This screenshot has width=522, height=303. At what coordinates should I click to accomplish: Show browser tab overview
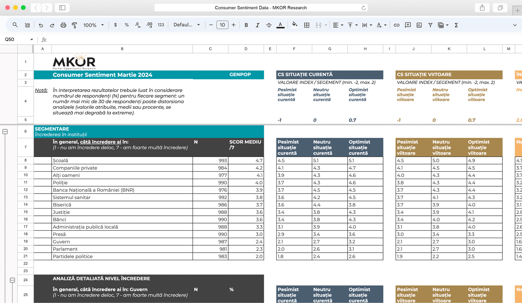pos(500,8)
